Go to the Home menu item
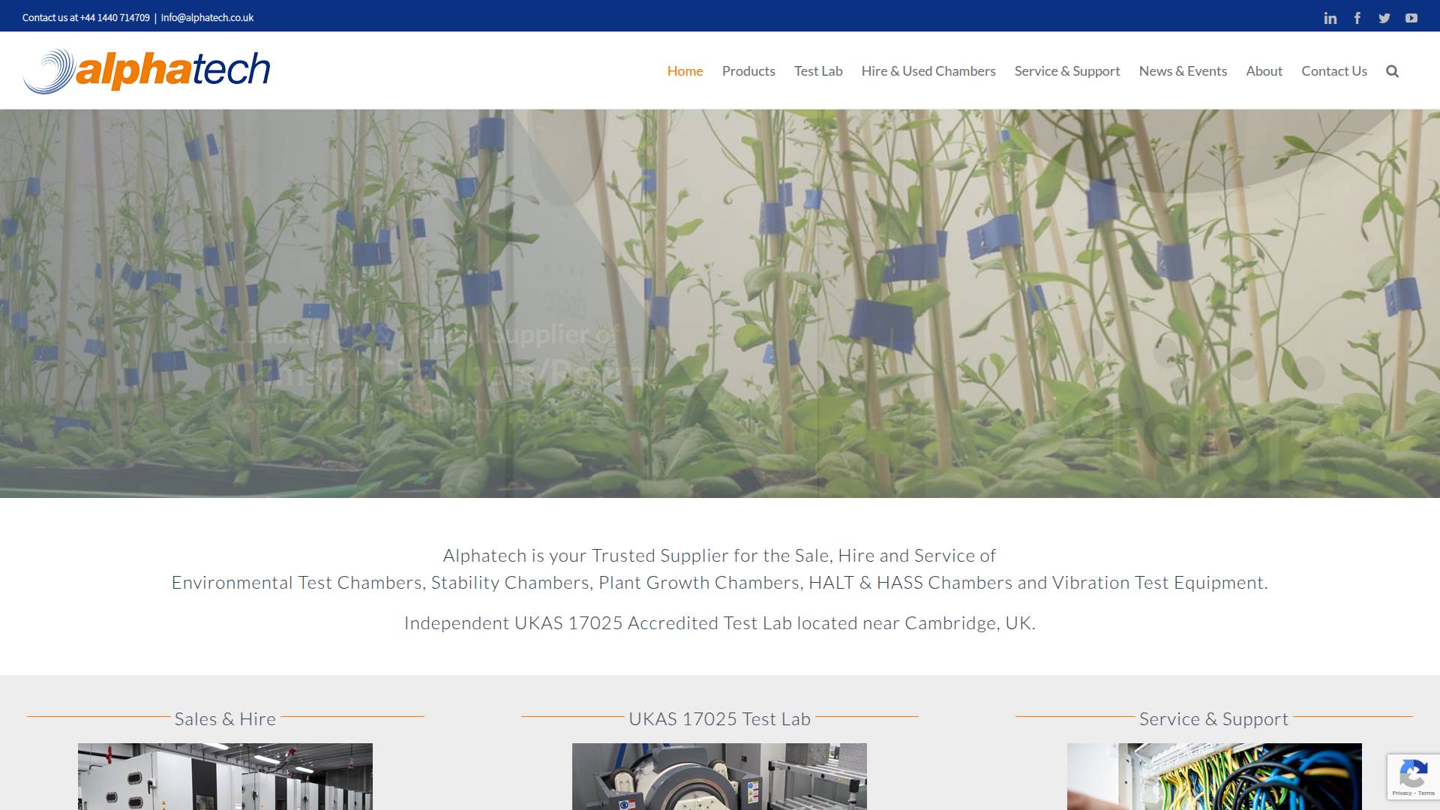This screenshot has width=1440, height=810. tap(685, 71)
